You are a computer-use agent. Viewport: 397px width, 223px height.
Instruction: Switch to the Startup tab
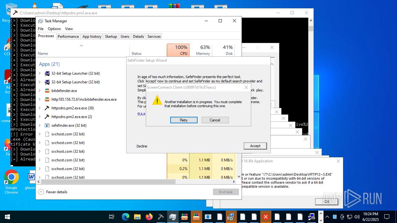[x=111, y=36]
